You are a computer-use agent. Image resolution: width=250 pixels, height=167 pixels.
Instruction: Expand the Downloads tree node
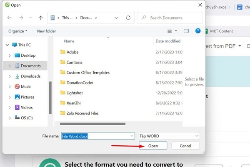click(10, 76)
